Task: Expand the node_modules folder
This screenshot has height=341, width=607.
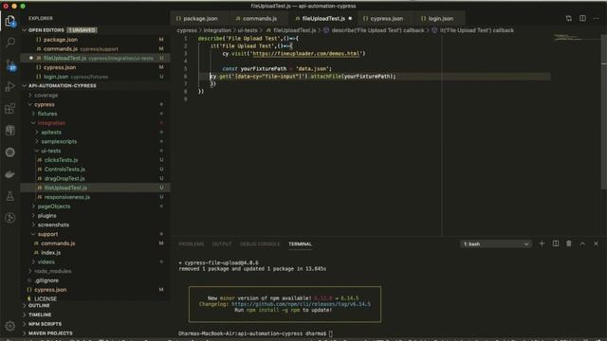Action: click(53, 272)
